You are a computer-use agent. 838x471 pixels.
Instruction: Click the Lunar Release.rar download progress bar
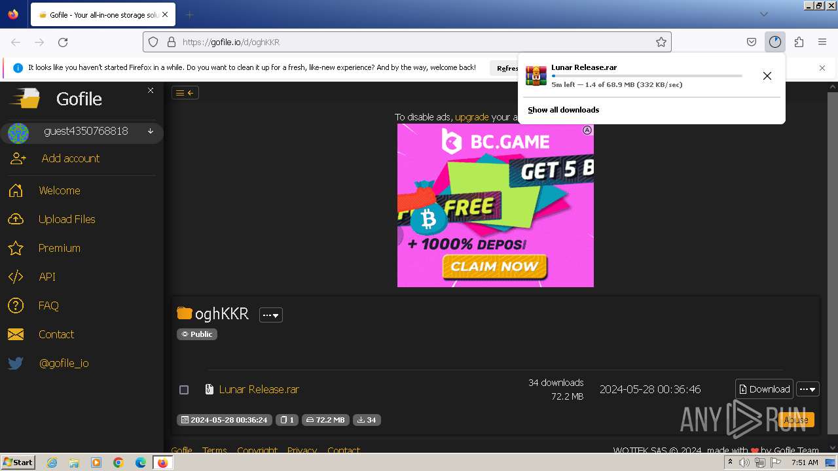[x=647, y=76]
